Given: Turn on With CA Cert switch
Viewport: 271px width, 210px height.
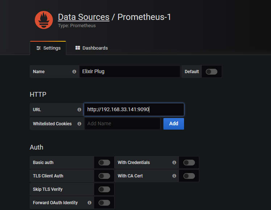Looking at the screenshot, I should tap(189, 176).
